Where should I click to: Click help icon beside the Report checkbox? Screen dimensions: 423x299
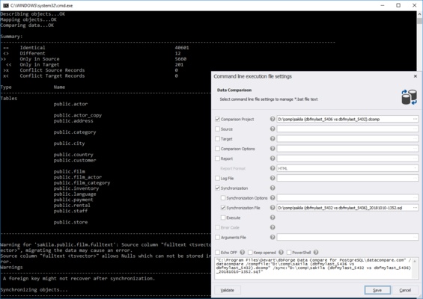pos(273,158)
